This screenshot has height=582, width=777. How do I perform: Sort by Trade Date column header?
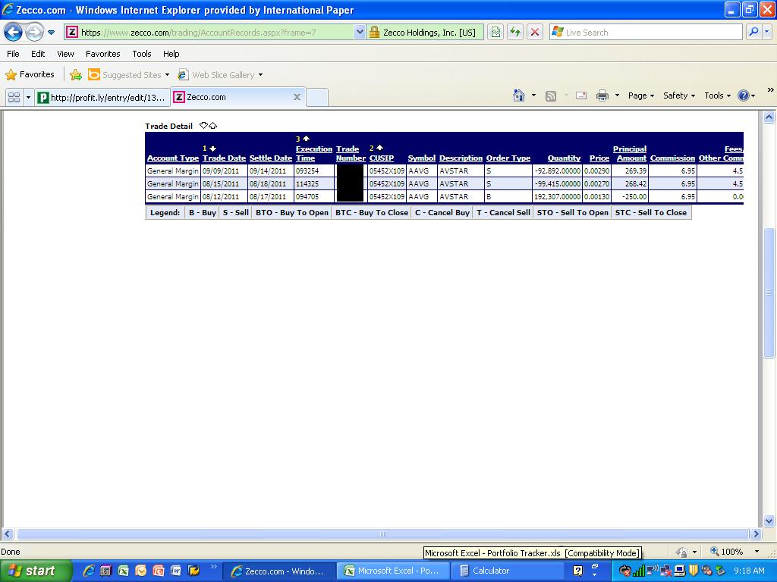coord(224,158)
